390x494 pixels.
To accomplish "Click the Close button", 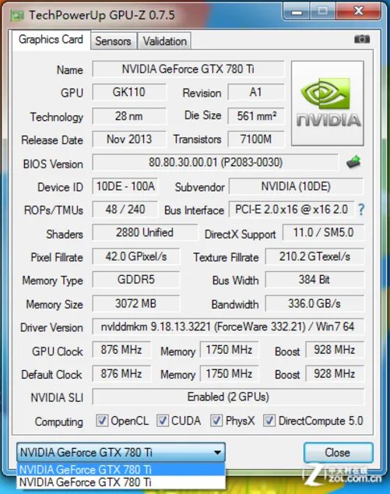I will click(x=338, y=453).
